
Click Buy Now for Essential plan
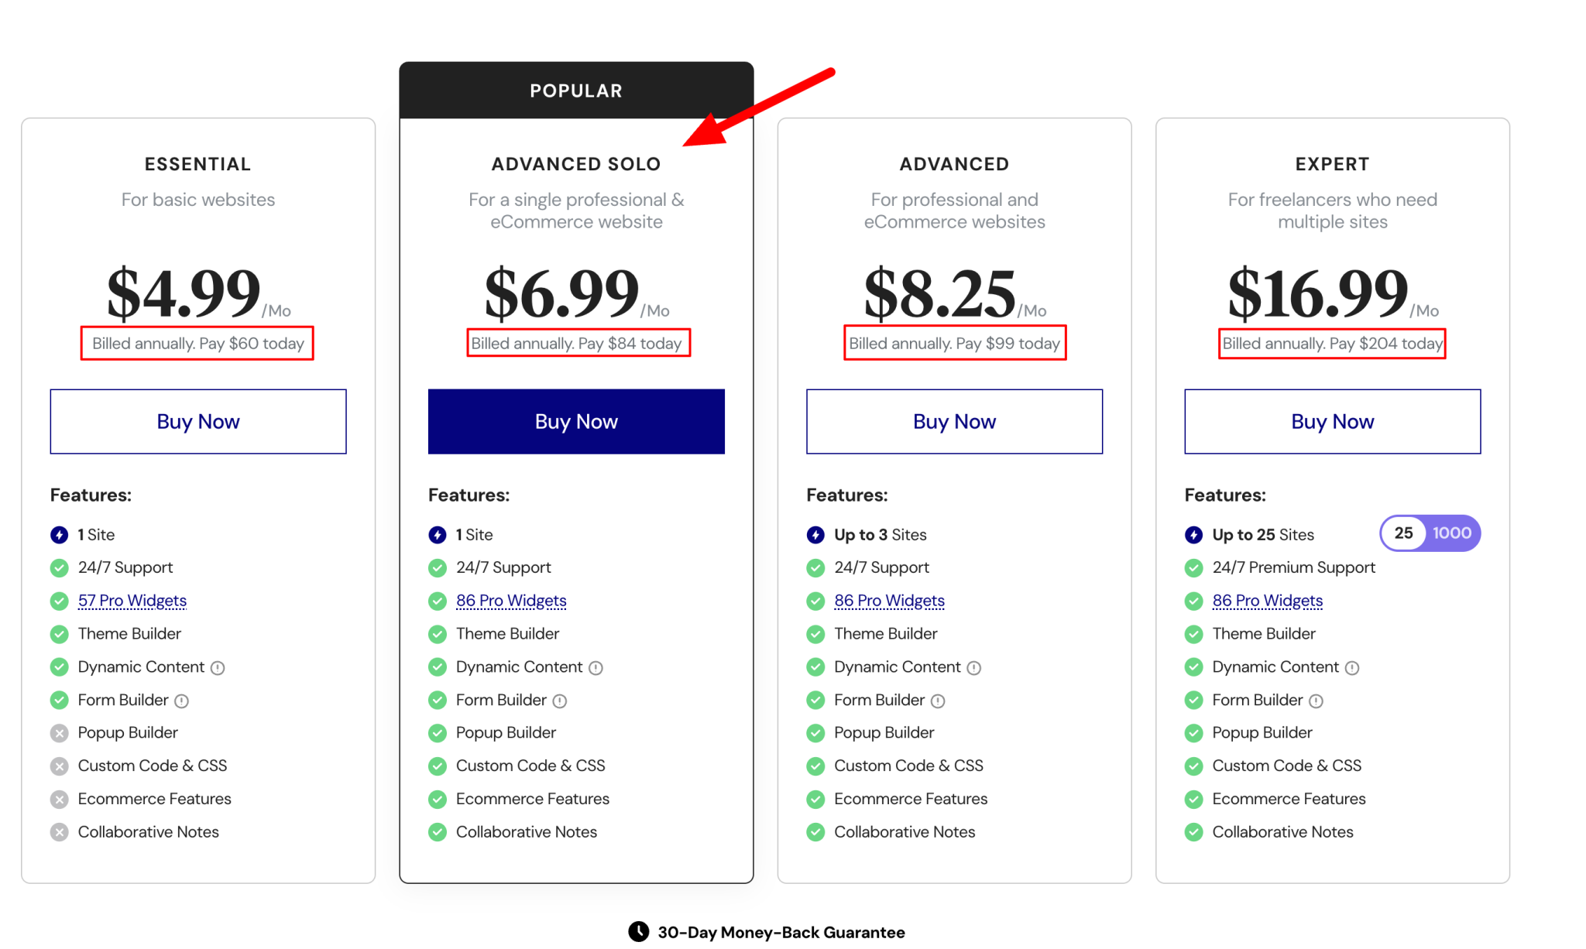click(197, 421)
